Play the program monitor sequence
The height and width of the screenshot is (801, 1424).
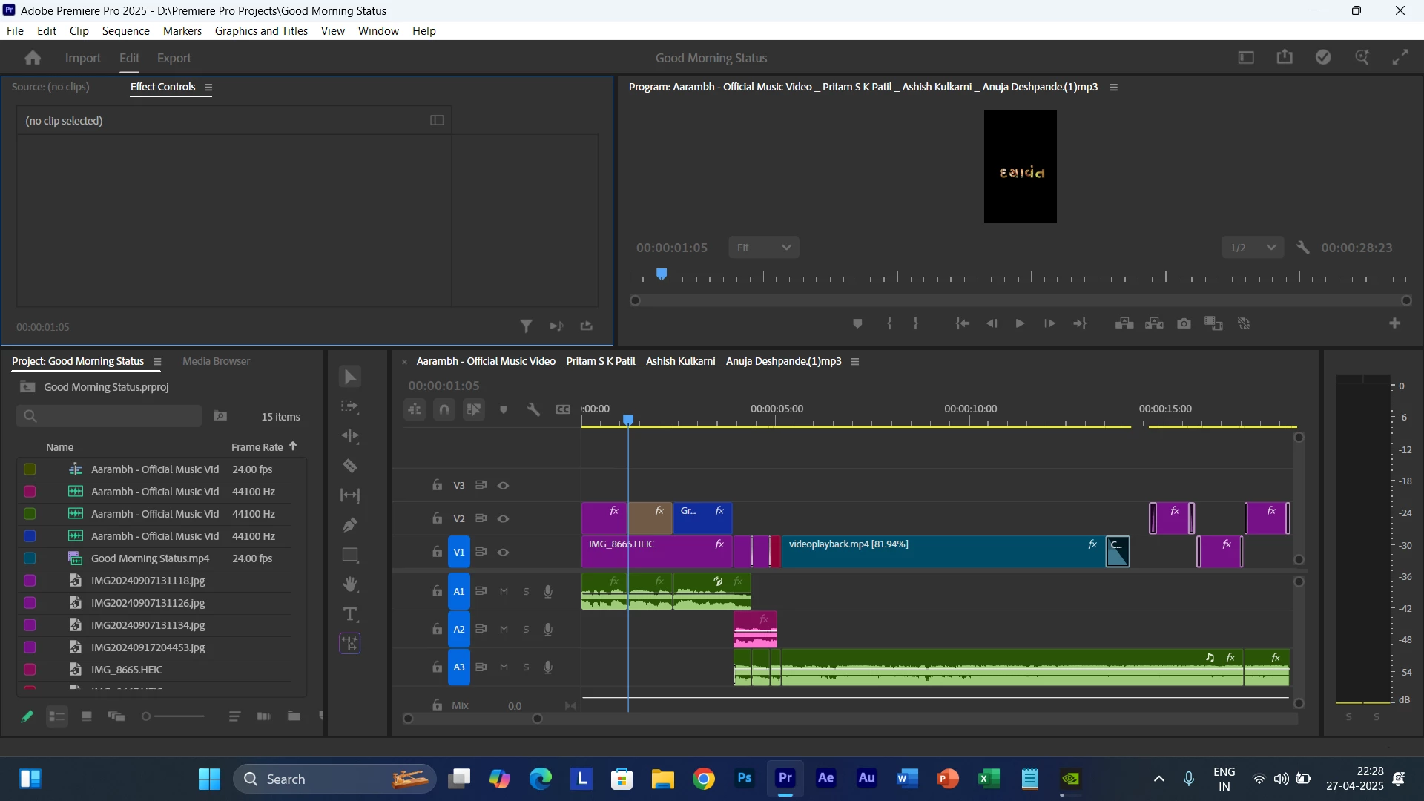pos(1020,323)
